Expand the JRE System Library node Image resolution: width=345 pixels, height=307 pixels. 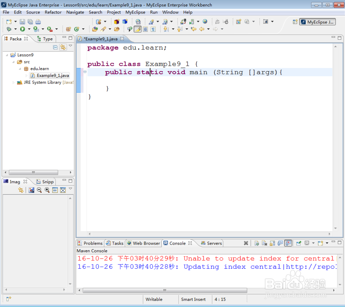tap(14, 82)
